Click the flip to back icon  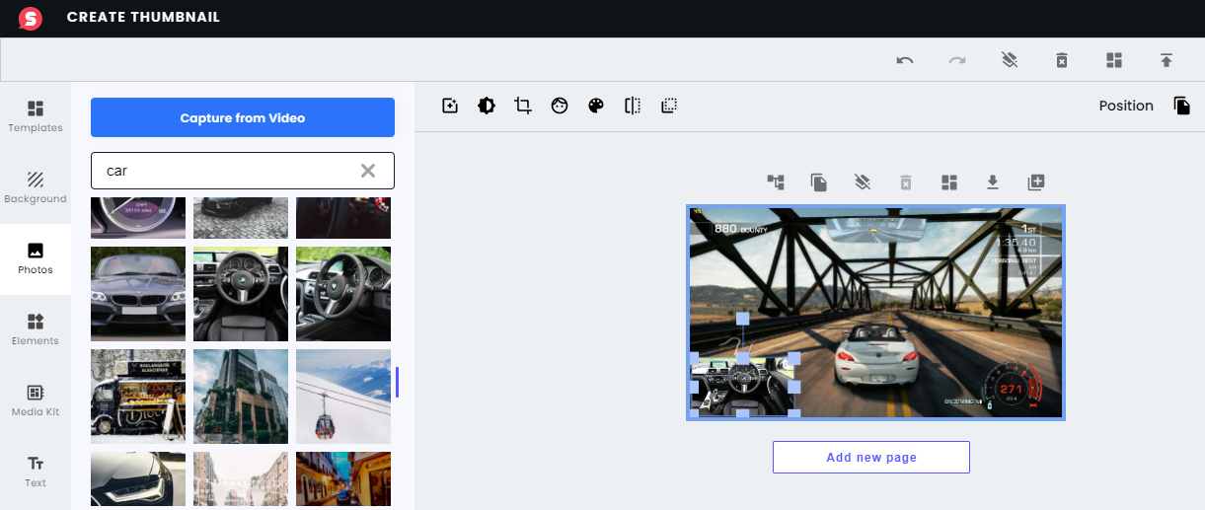tap(669, 106)
